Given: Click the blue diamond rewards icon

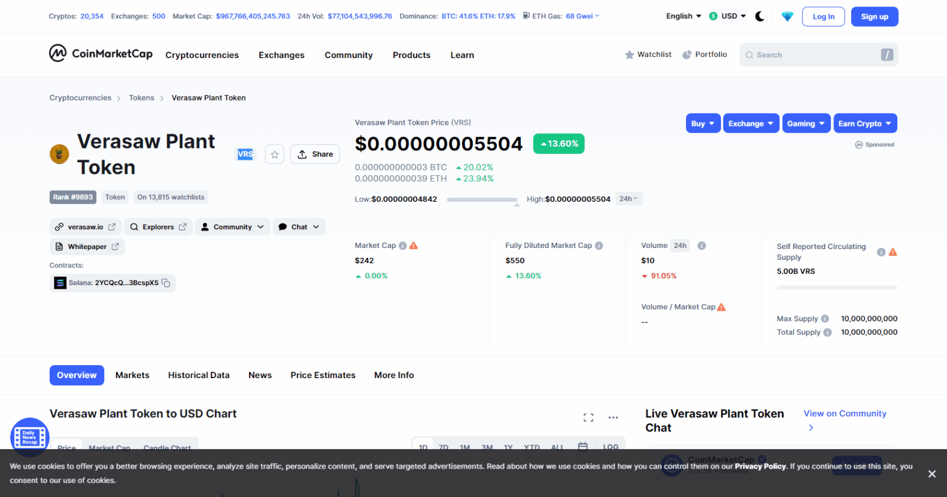Looking at the screenshot, I should click(787, 17).
